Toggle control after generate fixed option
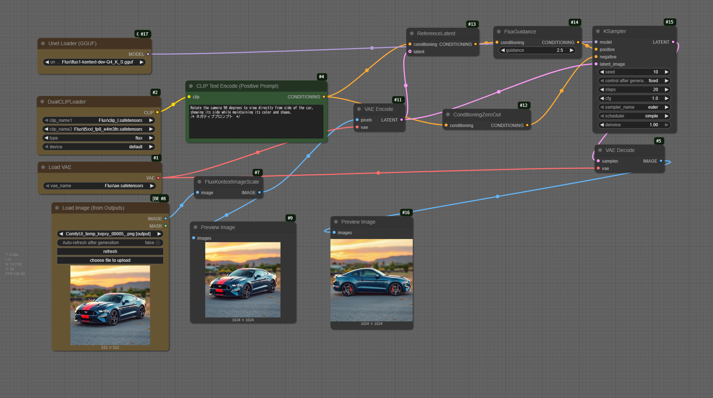Image resolution: width=713 pixels, height=398 pixels. [x=634, y=81]
